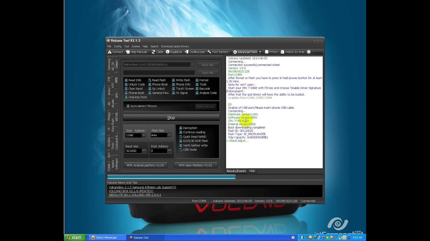Click the Stop button

[x=171, y=118]
